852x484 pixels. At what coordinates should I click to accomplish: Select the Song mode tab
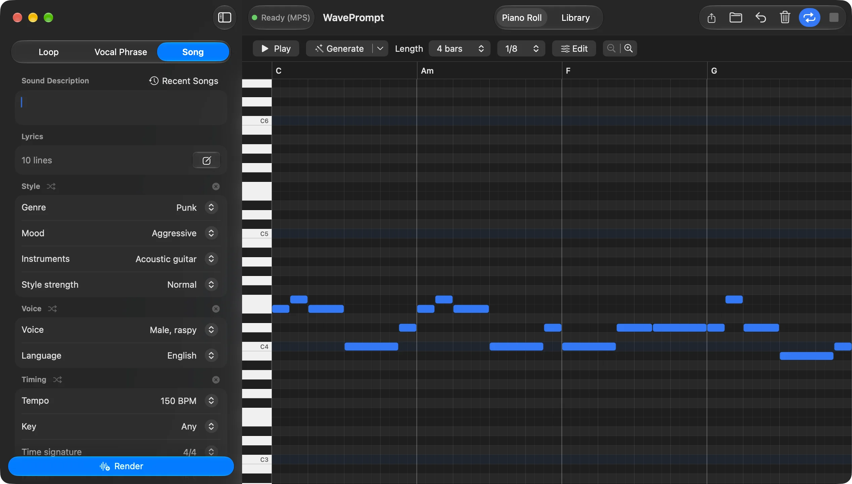pos(193,52)
